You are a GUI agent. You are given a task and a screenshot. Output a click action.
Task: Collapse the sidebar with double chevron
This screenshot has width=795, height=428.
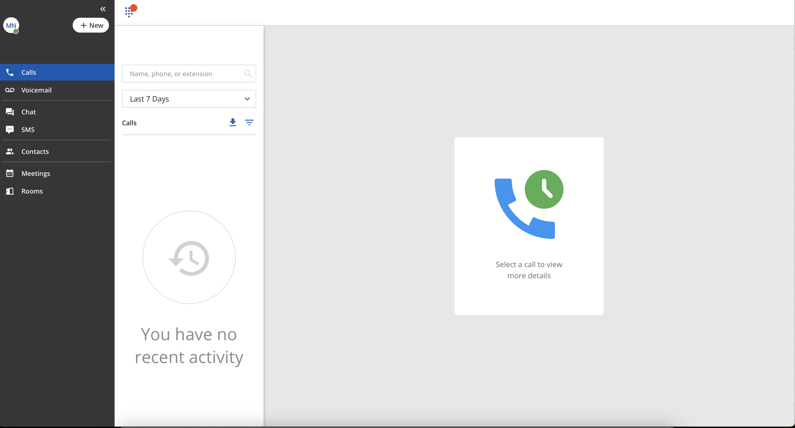click(x=103, y=9)
